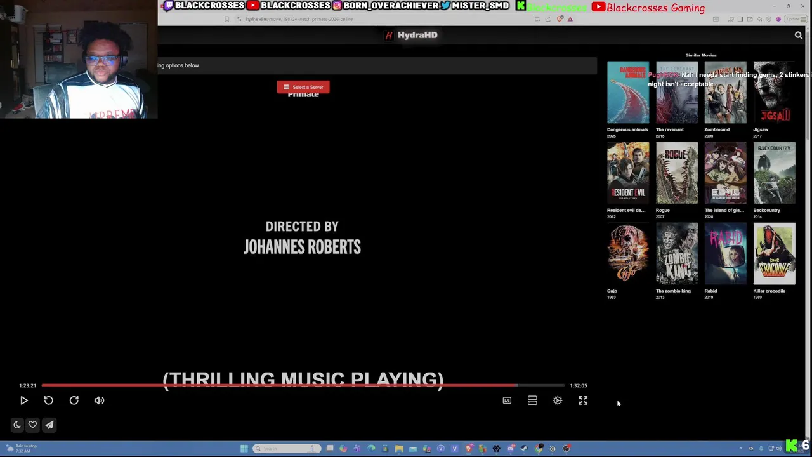Toggle subtitles with the captions icon
The height and width of the screenshot is (457, 812).
(x=507, y=401)
